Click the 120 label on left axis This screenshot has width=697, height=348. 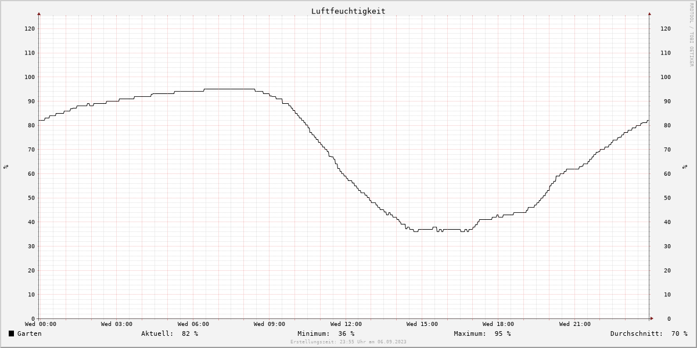(x=29, y=28)
